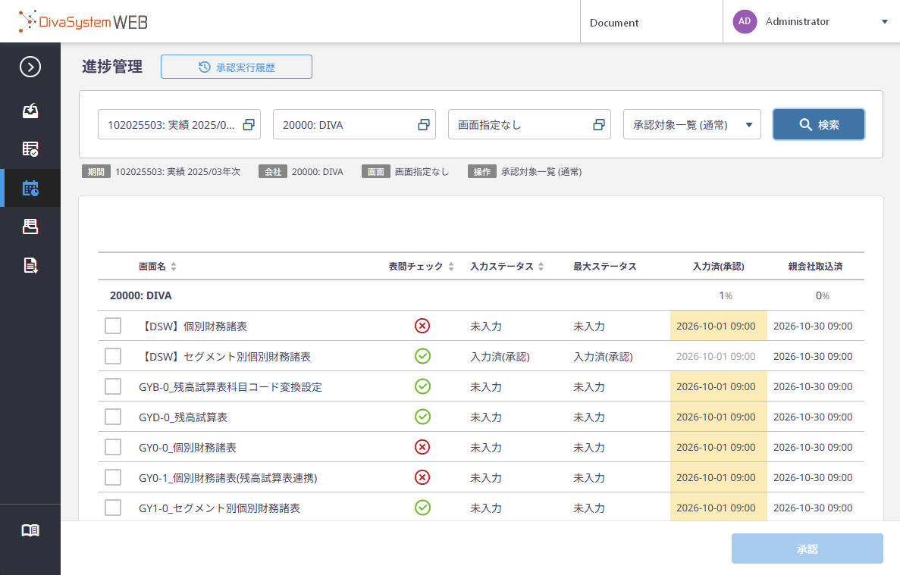Image resolution: width=900 pixels, height=575 pixels.
Task: Open the table-check sidebar icon
Action: [x=30, y=149]
